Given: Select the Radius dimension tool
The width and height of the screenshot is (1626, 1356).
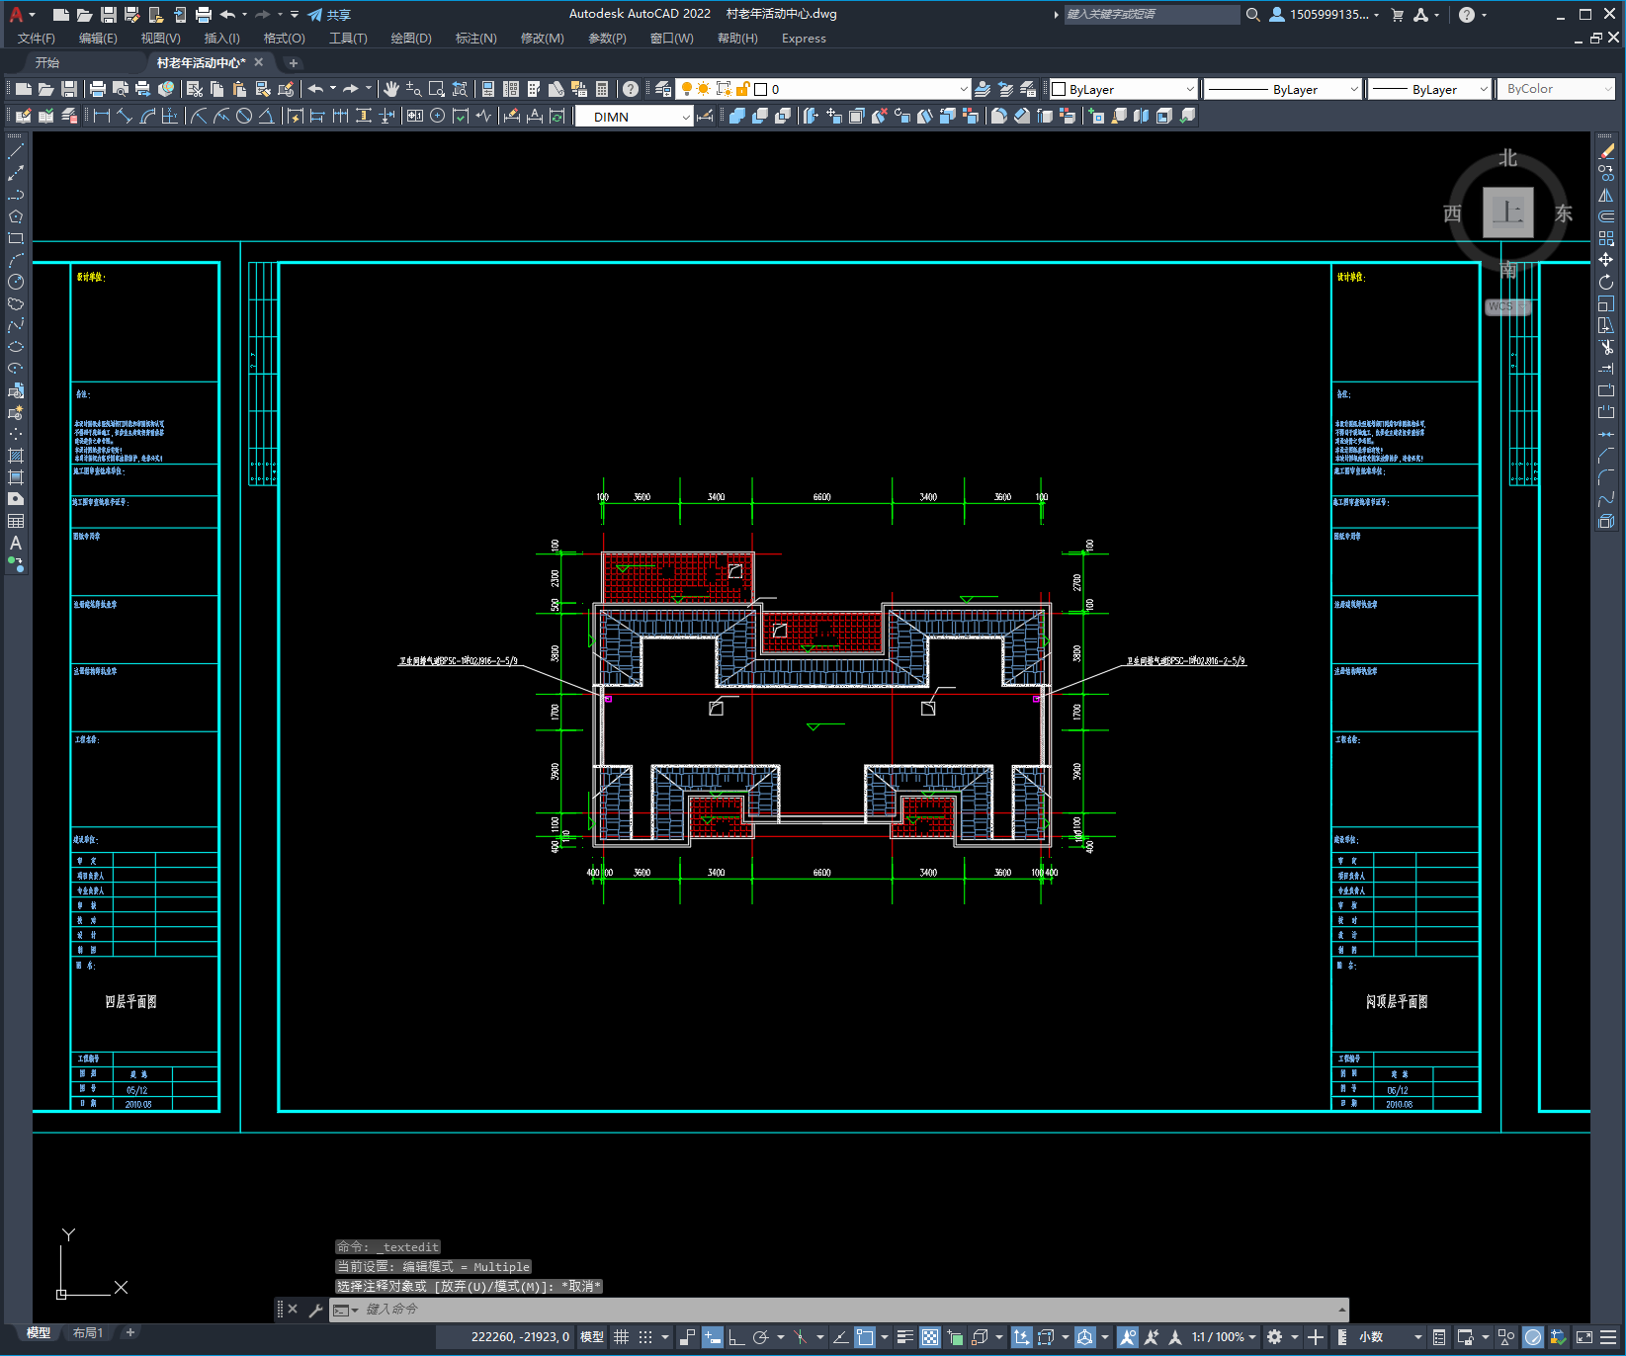Looking at the screenshot, I should [199, 116].
